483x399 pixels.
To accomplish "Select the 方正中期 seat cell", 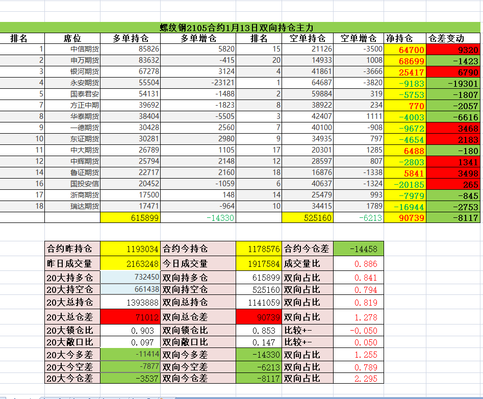I will (x=72, y=106).
